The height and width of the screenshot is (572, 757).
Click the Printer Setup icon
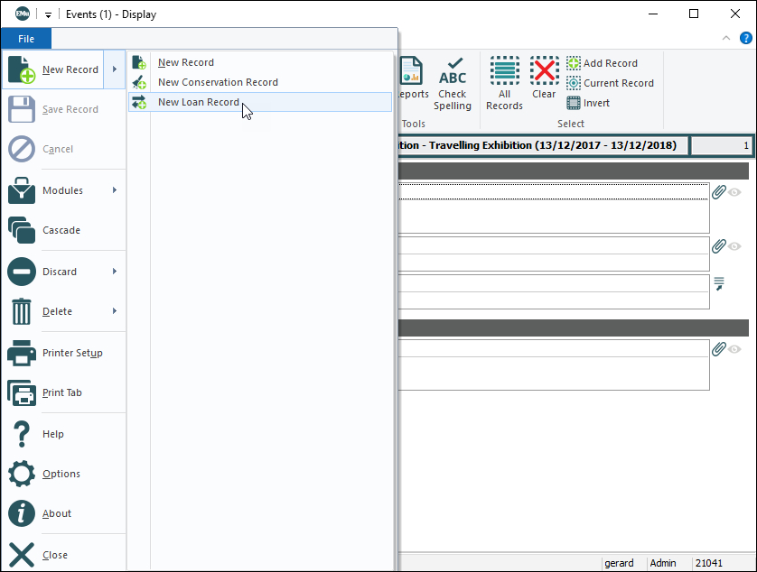[x=22, y=353]
